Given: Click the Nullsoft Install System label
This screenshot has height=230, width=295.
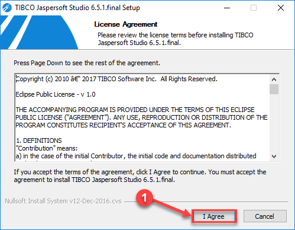Looking at the screenshot, I should [63, 201].
